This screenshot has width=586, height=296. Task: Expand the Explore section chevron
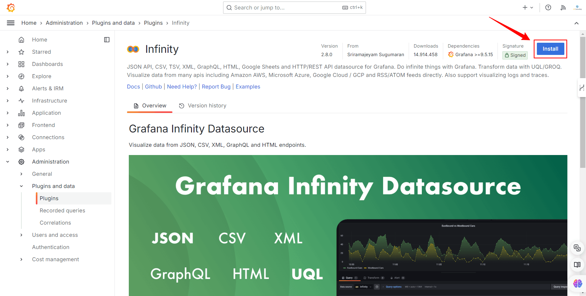pyautogui.click(x=8, y=76)
